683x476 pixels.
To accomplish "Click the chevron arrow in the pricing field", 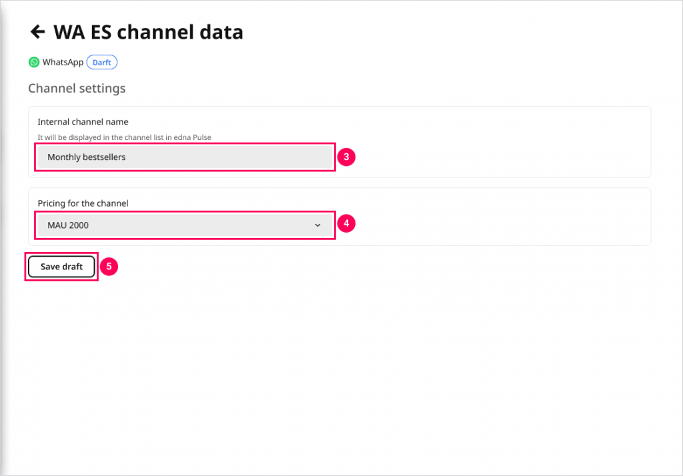I will tap(317, 225).
